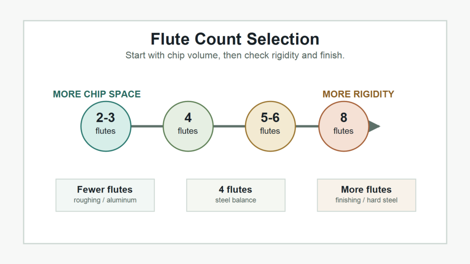
Task: Click the arrowhead after 8 flutes
Action: [374, 126]
